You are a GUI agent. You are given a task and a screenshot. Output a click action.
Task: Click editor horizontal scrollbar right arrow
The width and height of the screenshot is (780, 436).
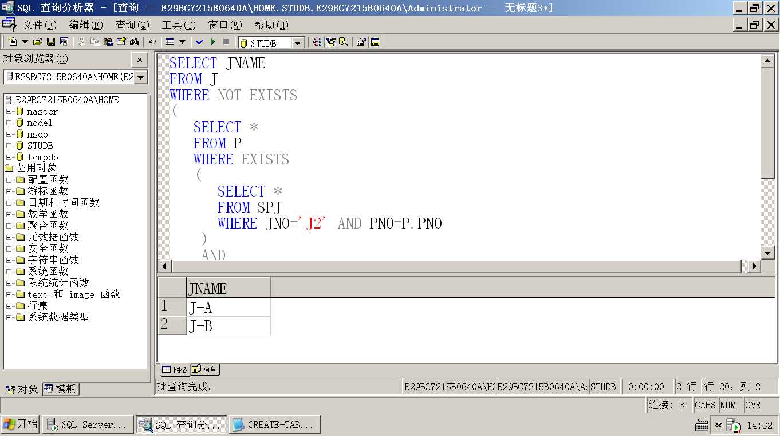point(754,266)
